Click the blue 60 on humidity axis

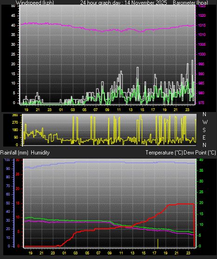pyautogui.click(x=8, y=194)
